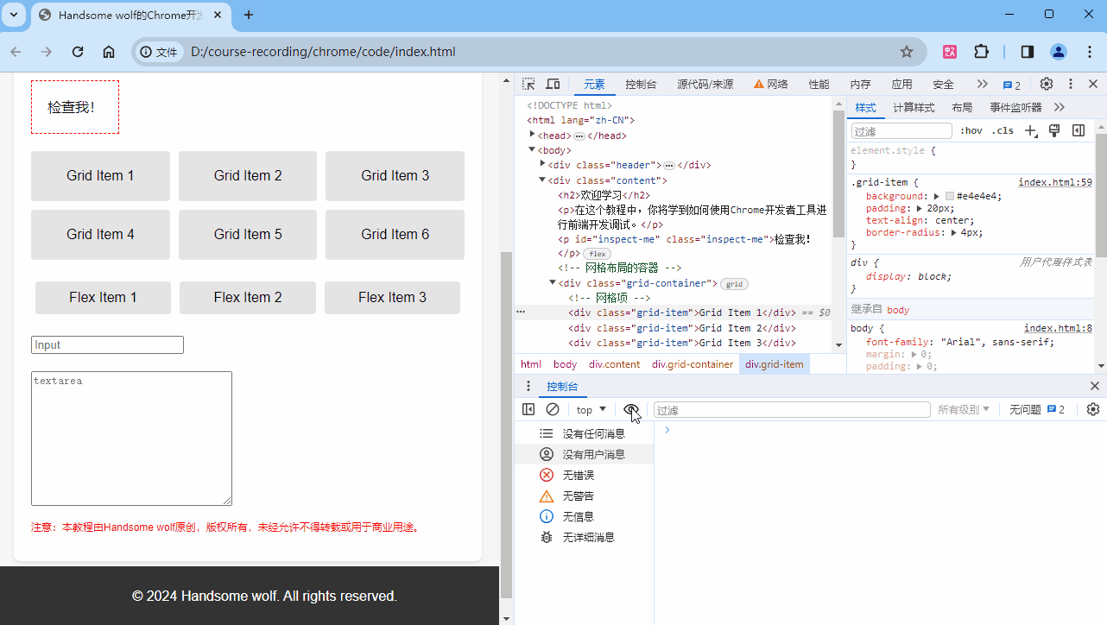The height and width of the screenshot is (625, 1107).
Task: Toggle :hov element state panel
Action: point(971,130)
